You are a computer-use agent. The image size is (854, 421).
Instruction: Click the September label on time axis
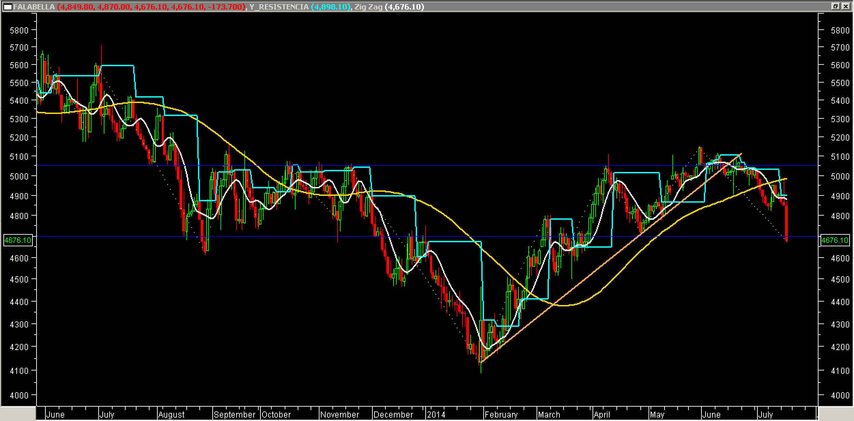[234, 415]
